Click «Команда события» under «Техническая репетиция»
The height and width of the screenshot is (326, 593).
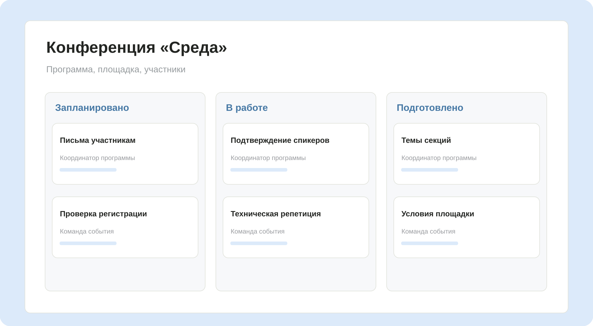258,231
